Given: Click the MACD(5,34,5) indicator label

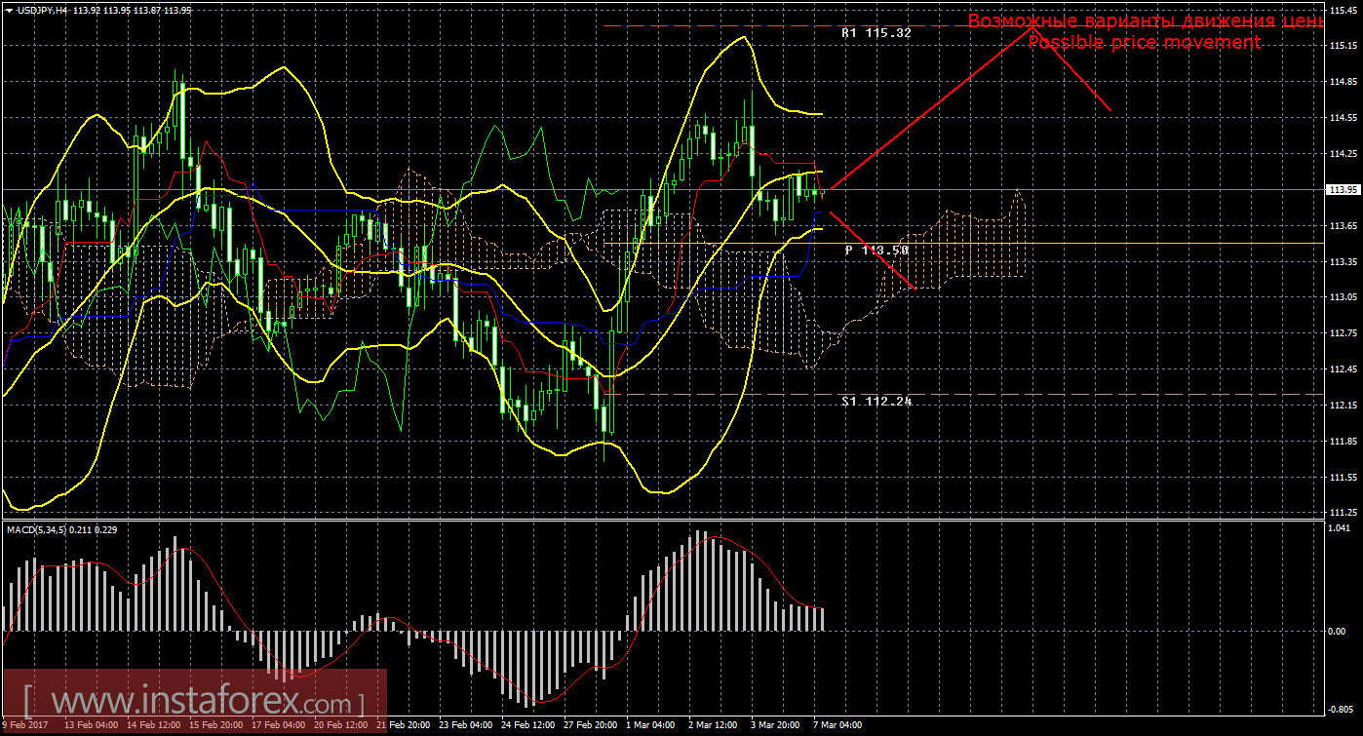Looking at the screenshot, I should coord(37,529).
